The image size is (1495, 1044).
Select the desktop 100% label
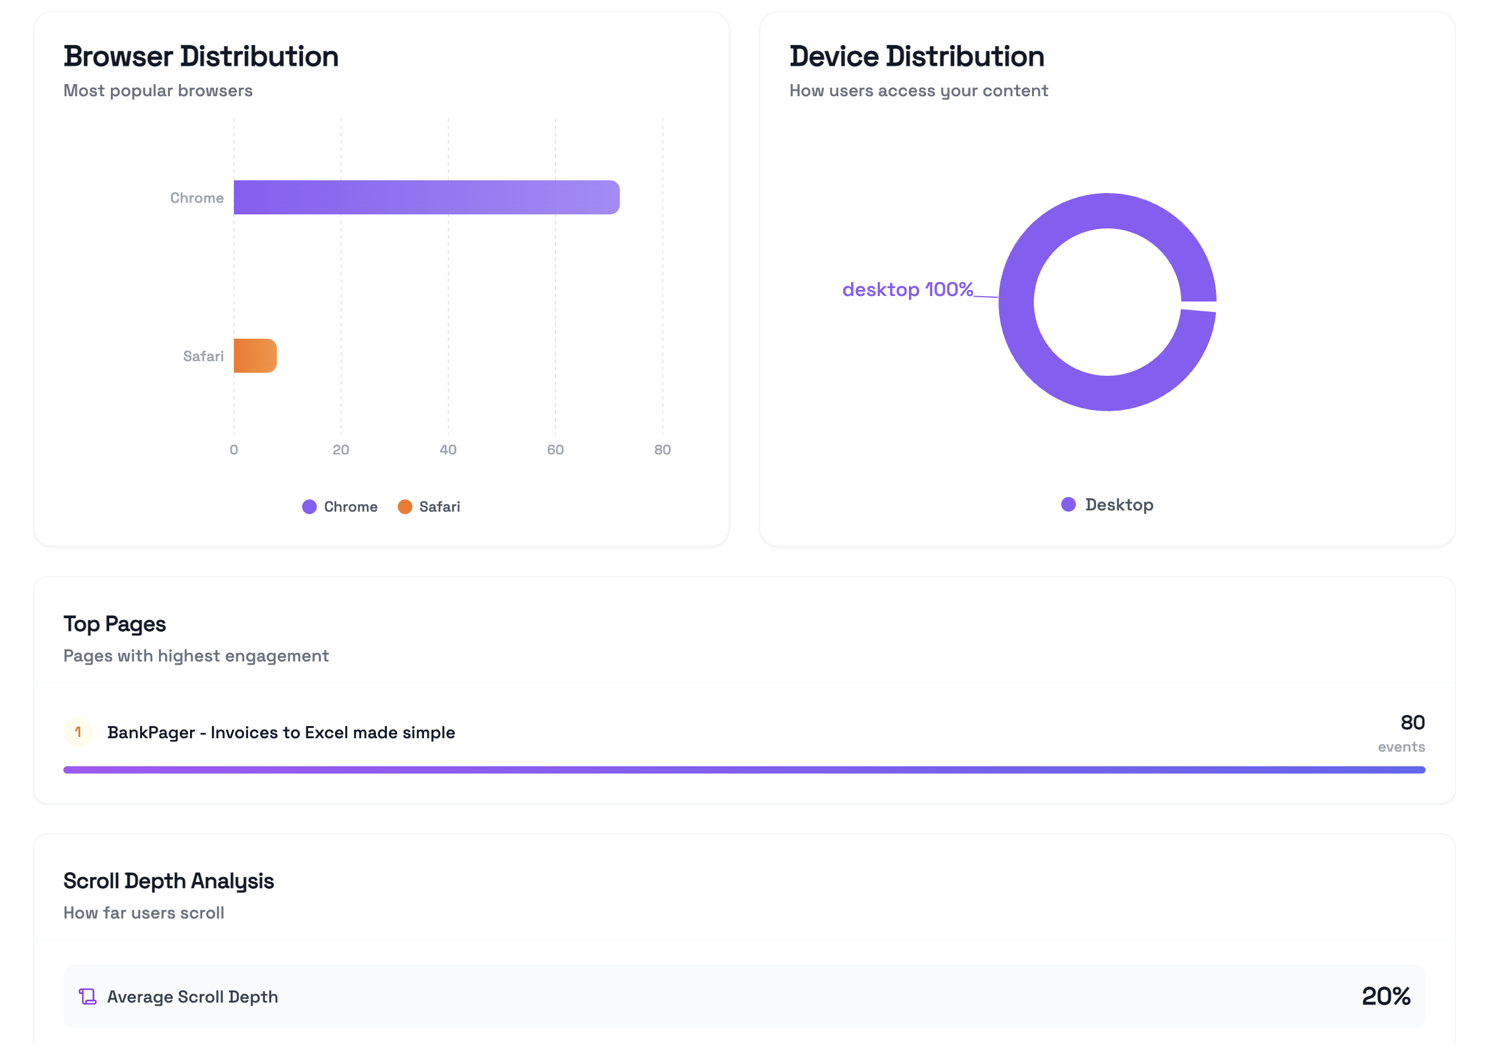pyautogui.click(x=908, y=289)
